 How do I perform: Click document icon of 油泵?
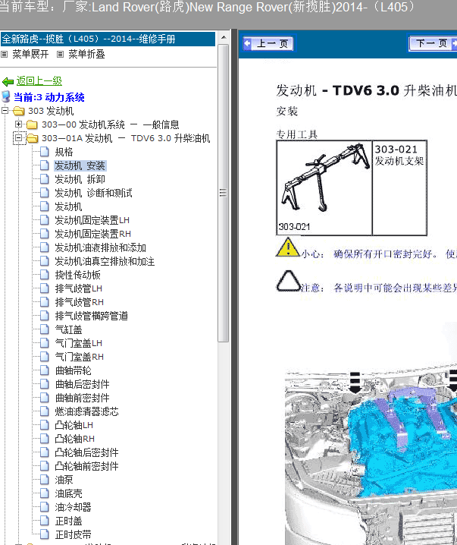[44, 480]
